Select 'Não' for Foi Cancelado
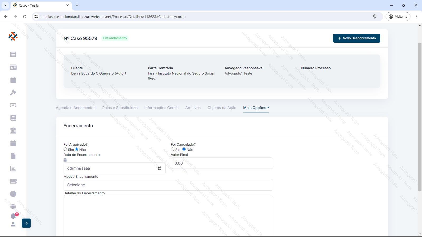Image resolution: width=422 pixels, height=237 pixels. 184,149
